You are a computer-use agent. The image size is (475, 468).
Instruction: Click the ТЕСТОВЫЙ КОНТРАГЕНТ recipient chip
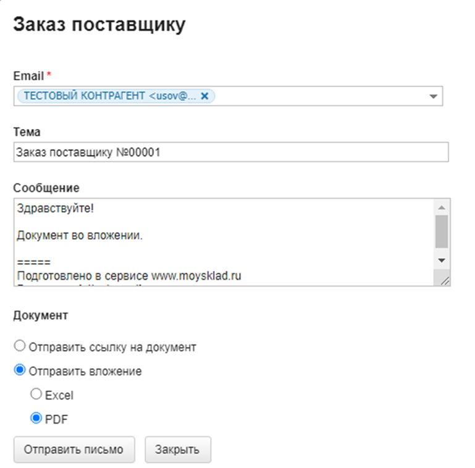pyautogui.click(x=111, y=96)
